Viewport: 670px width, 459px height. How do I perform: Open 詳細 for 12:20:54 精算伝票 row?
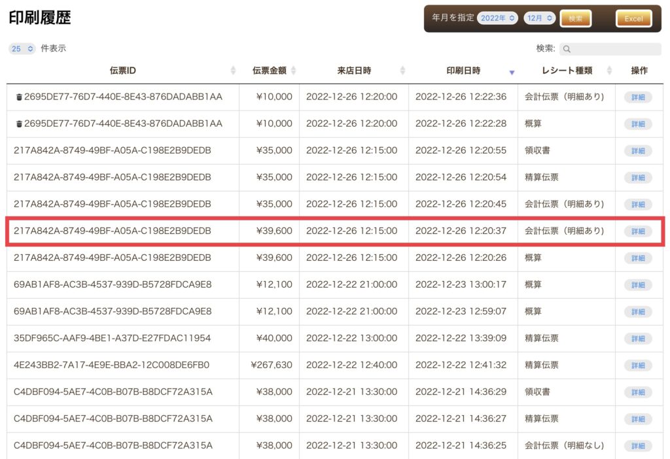[x=639, y=178]
